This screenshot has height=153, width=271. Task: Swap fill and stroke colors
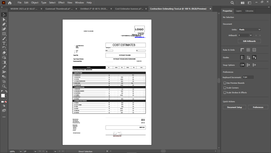click(6, 91)
